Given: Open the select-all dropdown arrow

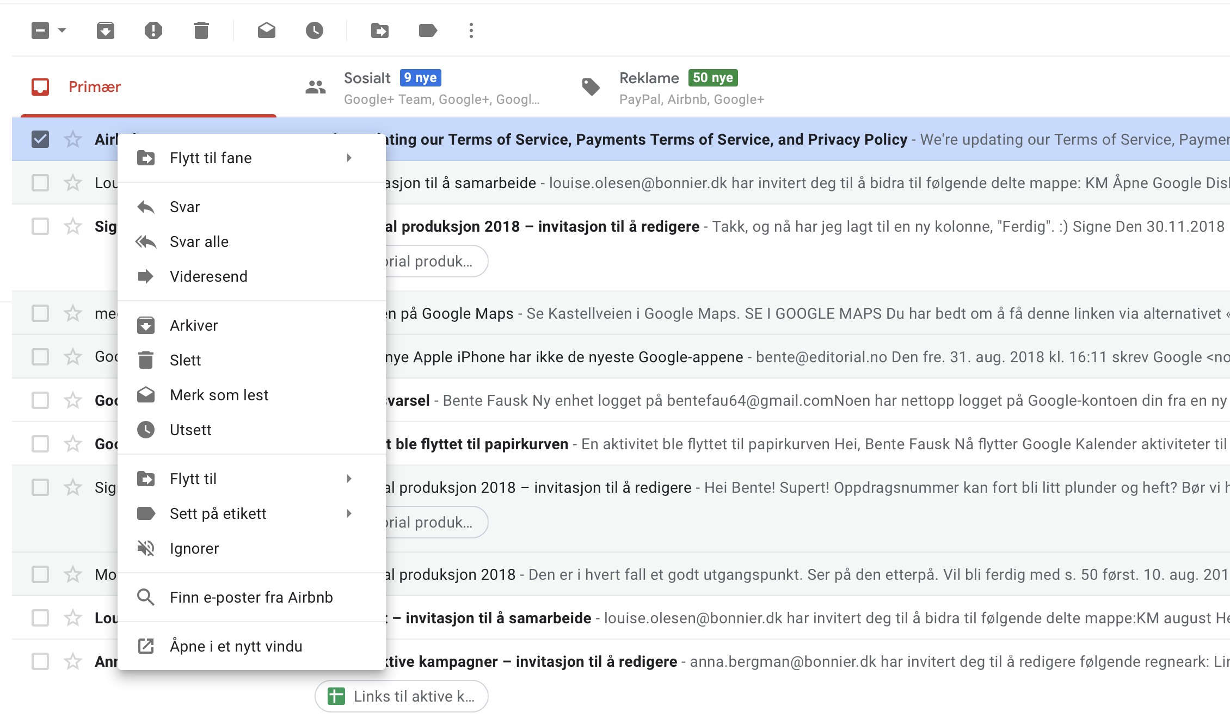Looking at the screenshot, I should (x=61, y=30).
